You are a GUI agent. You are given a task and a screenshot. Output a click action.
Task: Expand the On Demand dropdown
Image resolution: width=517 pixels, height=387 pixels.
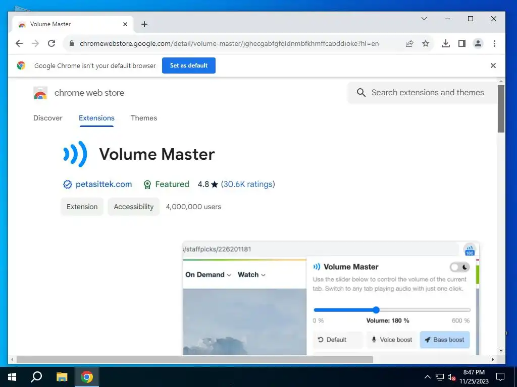pyautogui.click(x=208, y=275)
